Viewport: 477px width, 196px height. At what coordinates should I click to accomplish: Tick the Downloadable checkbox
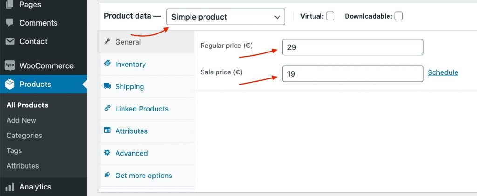398,16
